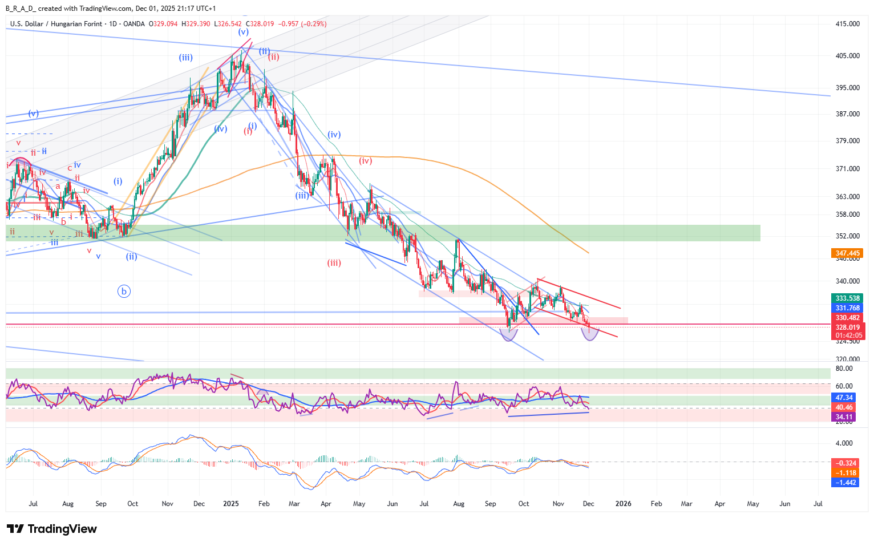Click the 2025 year marker on time axis
This screenshot has height=546, width=874.
click(231, 504)
